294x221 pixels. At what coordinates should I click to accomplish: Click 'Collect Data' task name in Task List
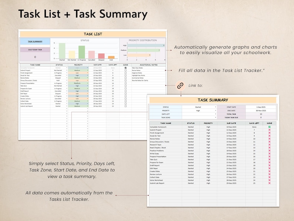click(24, 101)
